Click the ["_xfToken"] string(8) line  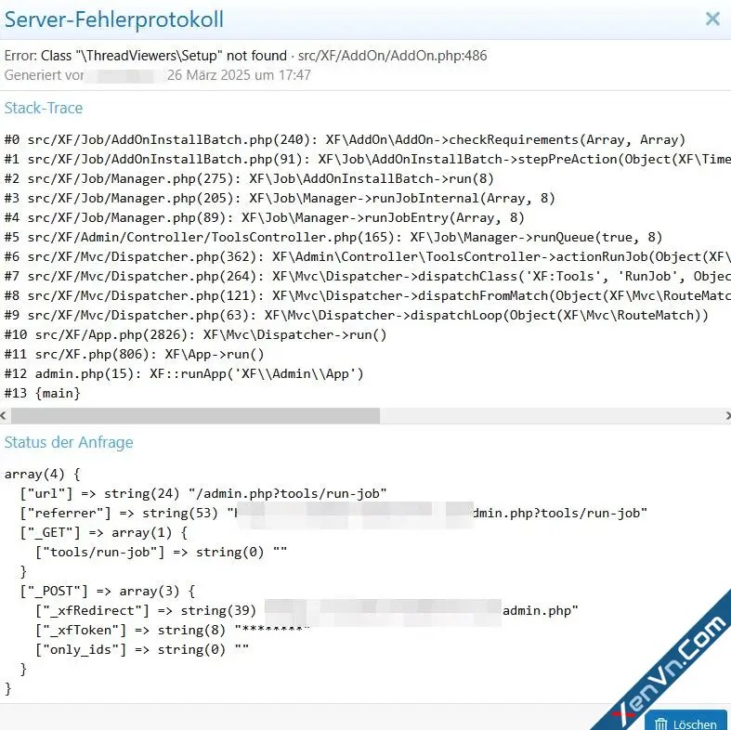[173, 631]
